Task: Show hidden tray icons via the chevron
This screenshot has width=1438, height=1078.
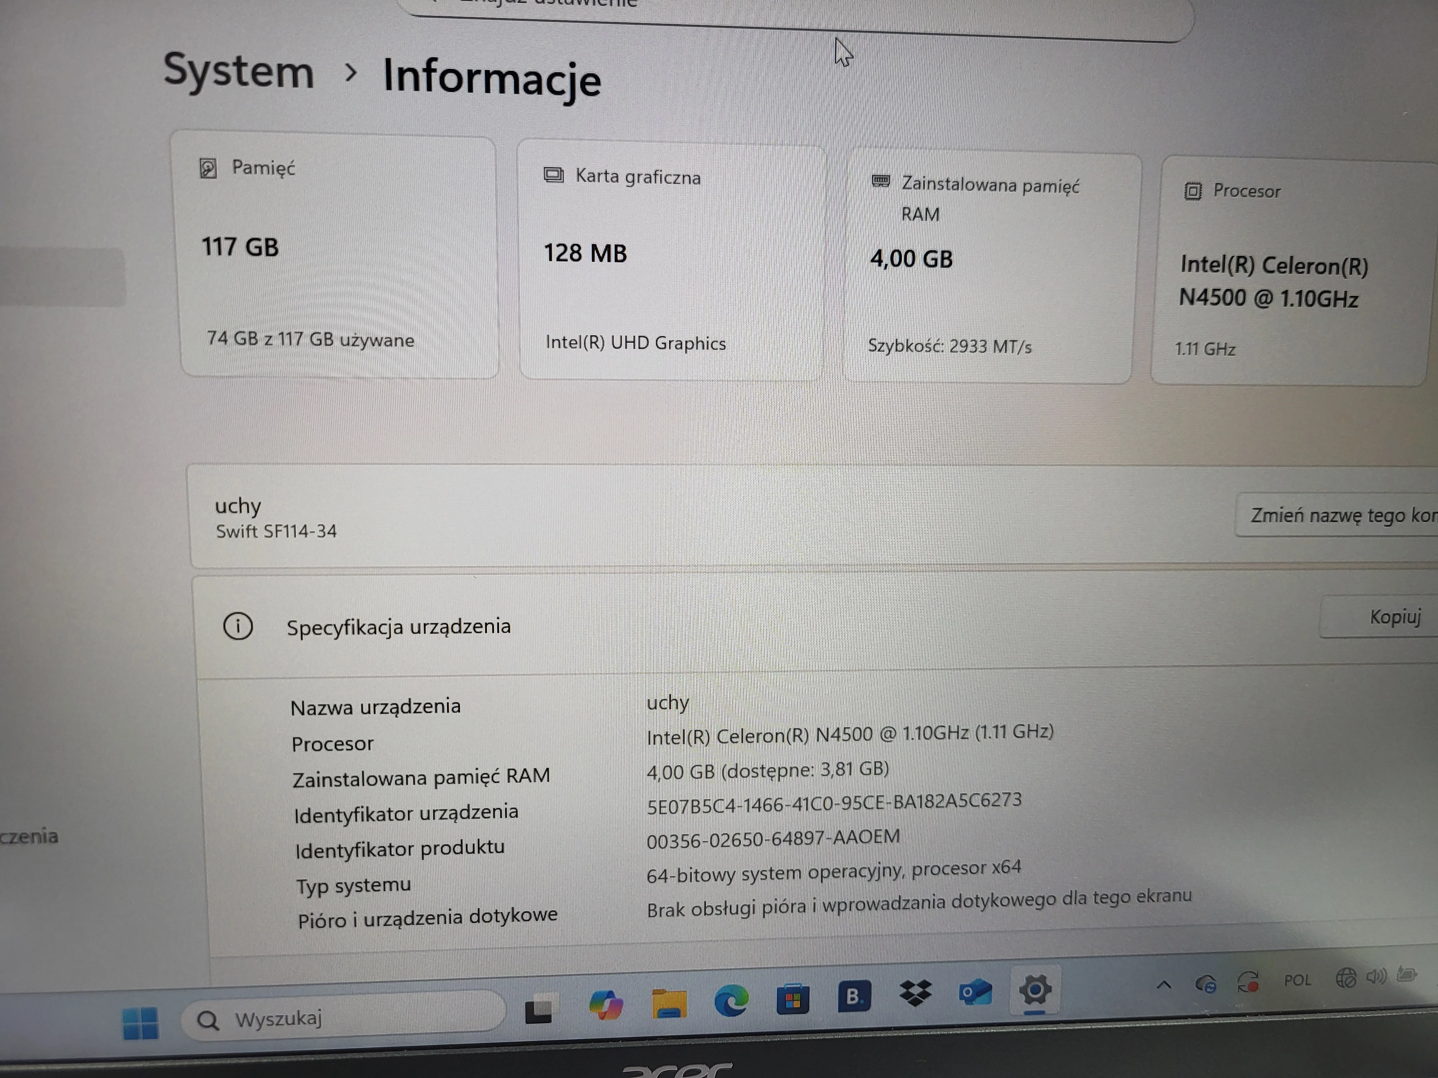Action: [1164, 985]
